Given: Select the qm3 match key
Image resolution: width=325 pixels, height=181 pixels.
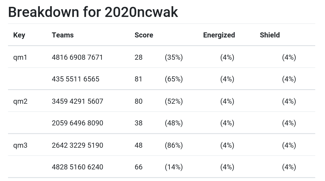Looking at the screenshot, I should 20,145.
